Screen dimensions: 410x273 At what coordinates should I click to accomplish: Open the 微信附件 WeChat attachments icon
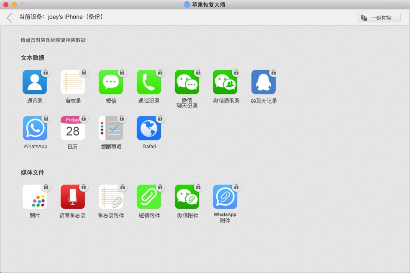187,197
